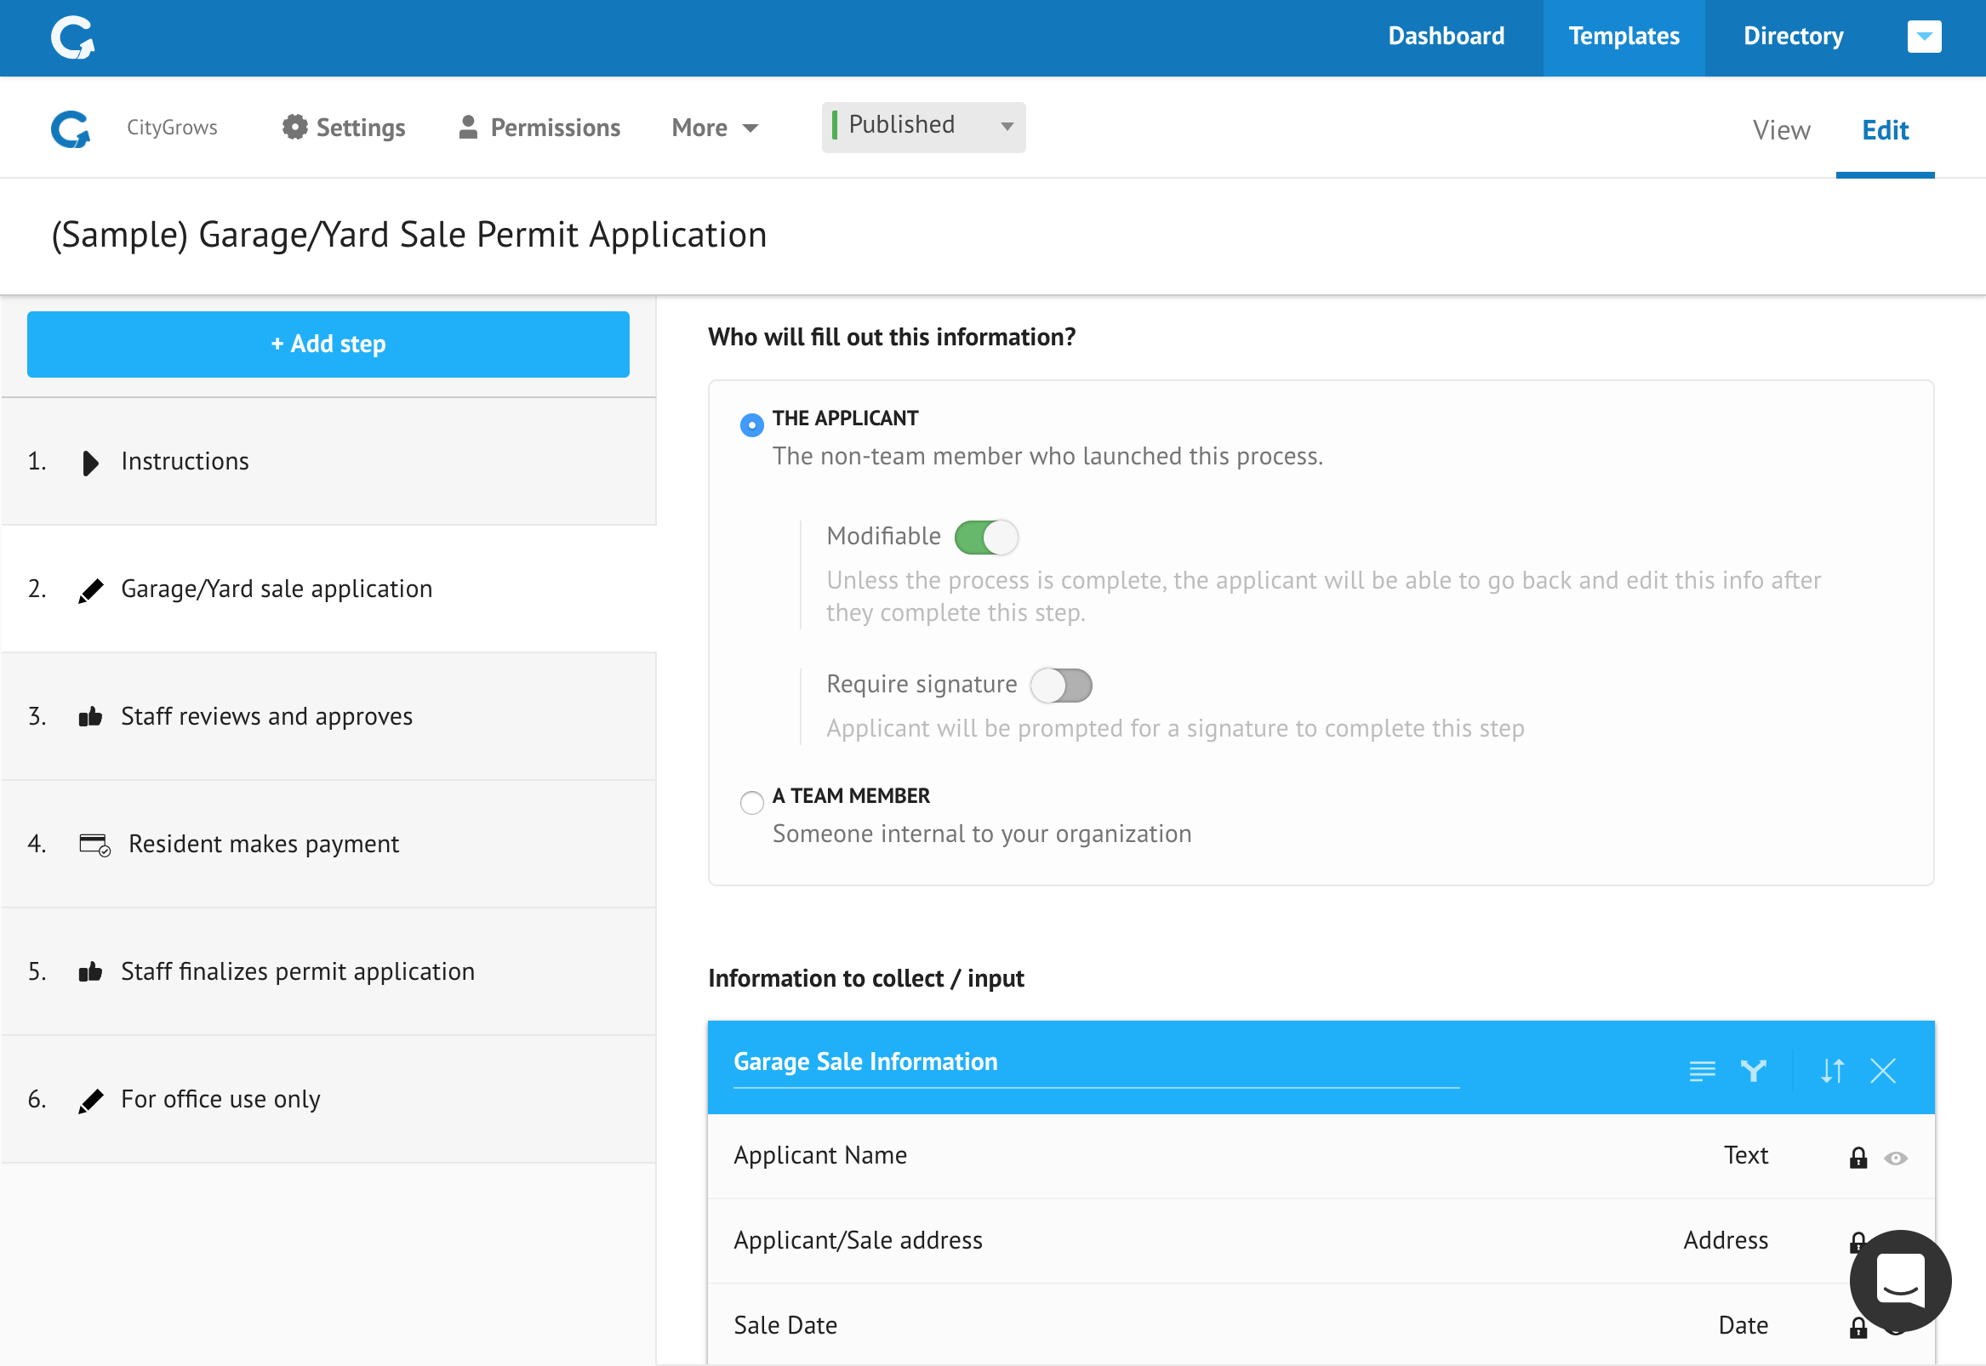
Task: Enable the Require signature toggle
Action: (1060, 685)
